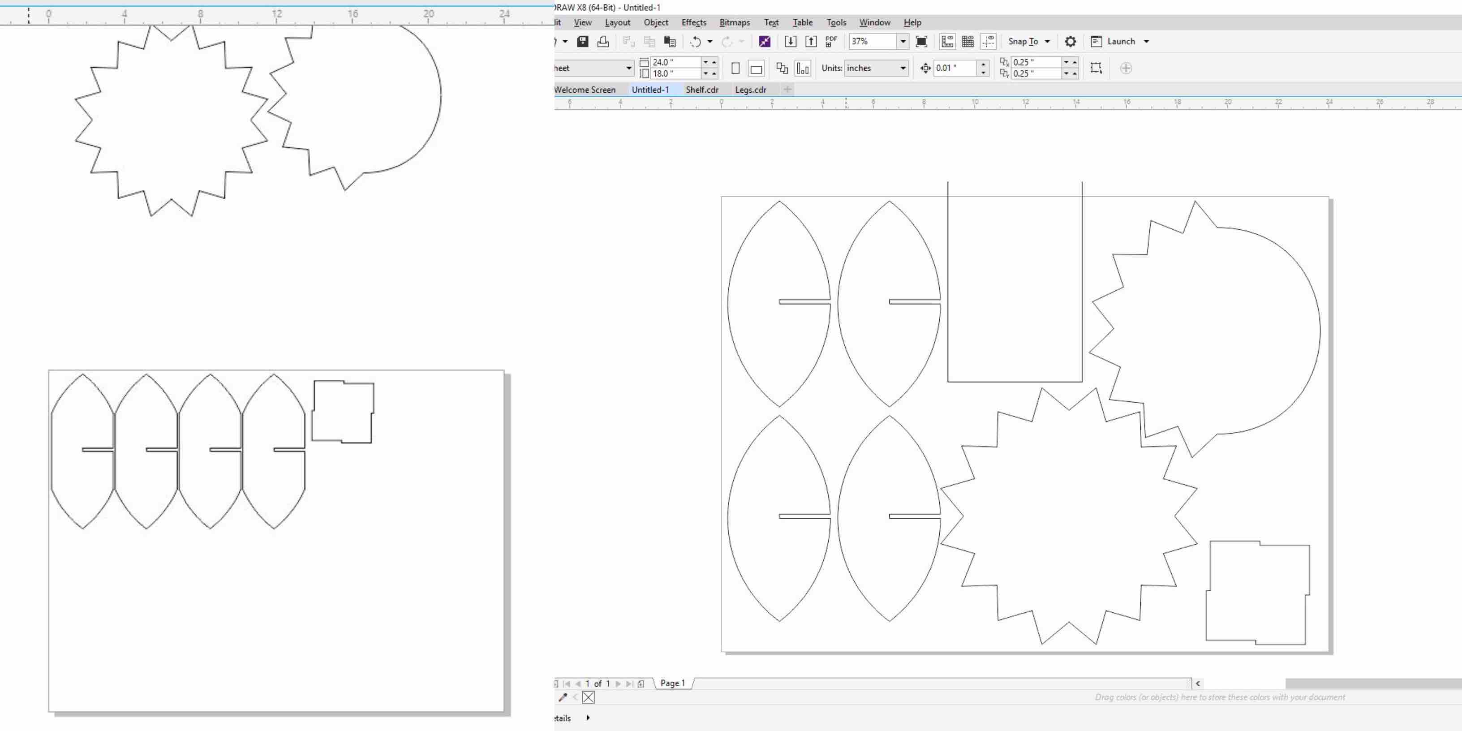1462x731 pixels.
Task: Click the new document plus tab
Action: click(787, 89)
